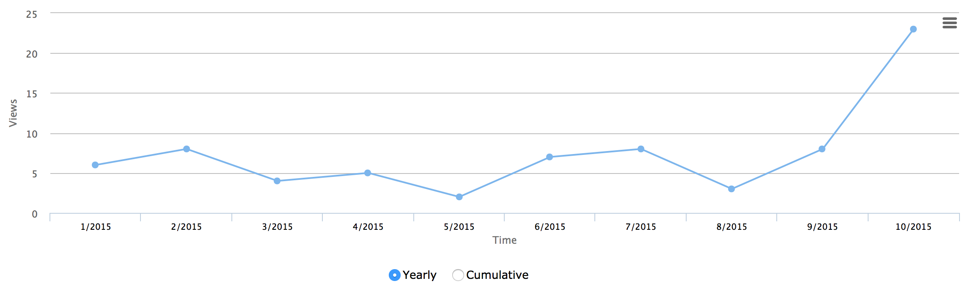Click the 2/2015 data point marker
Image resolution: width=976 pixels, height=292 pixels.
click(x=187, y=149)
